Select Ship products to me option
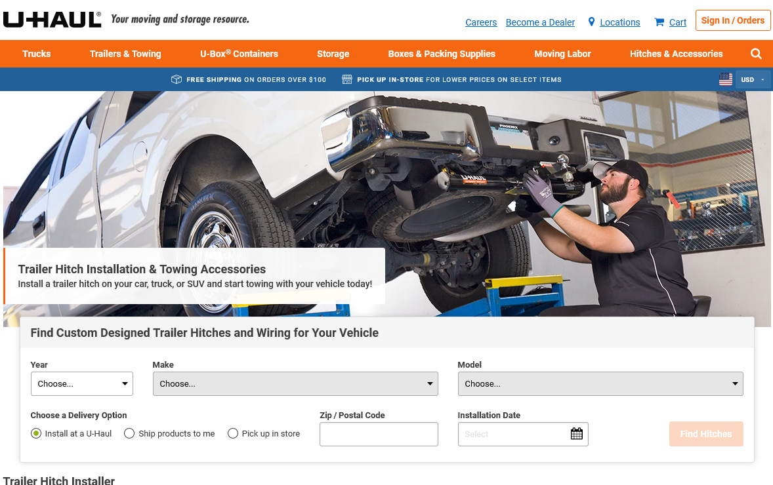773x485 pixels. pyautogui.click(x=129, y=433)
